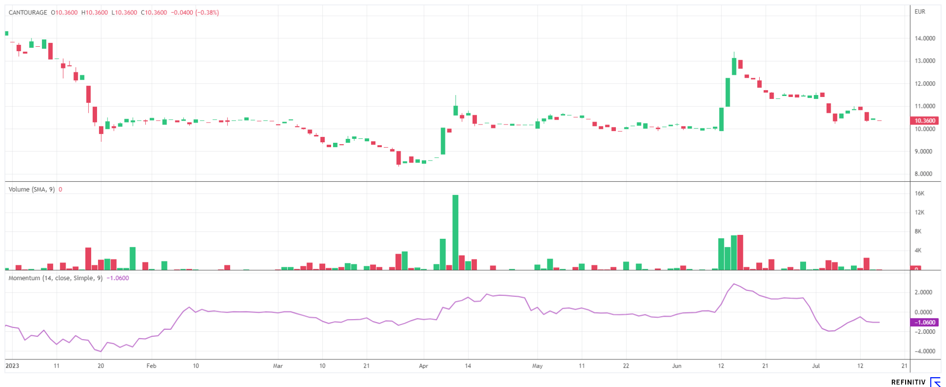Select the change value −0.0400 (−0.38%)
The width and height of the screenshot is (946, 387).
point(195,12)
